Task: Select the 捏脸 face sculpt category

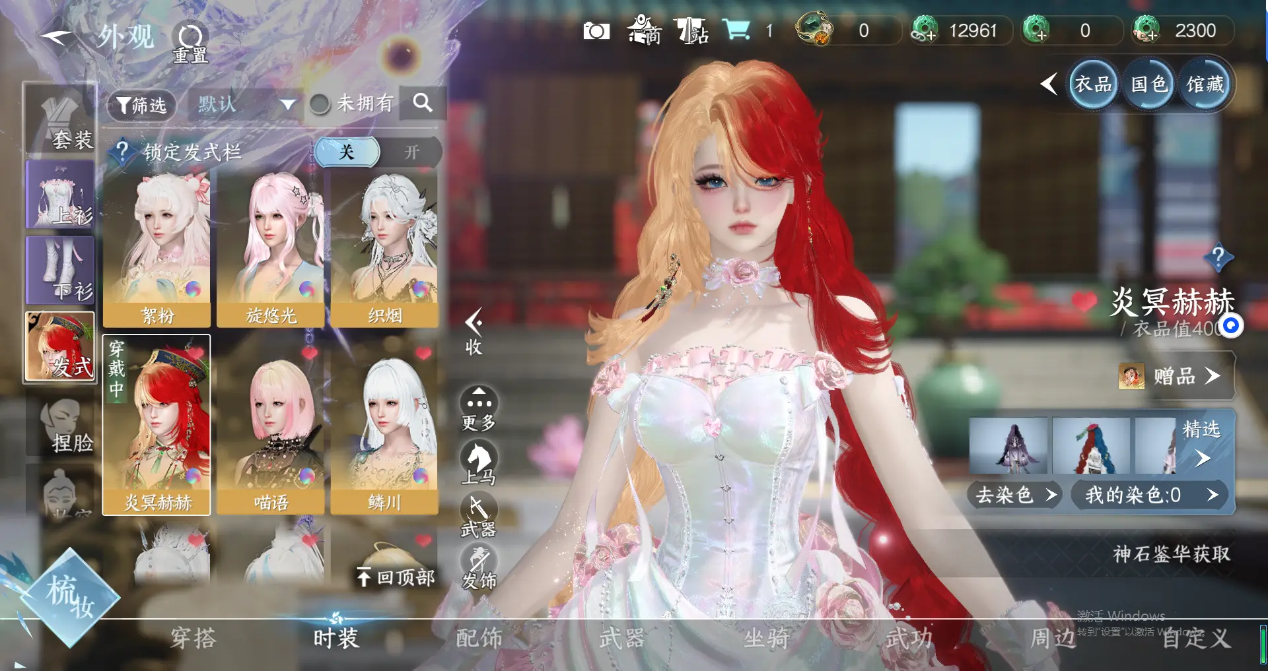Action: pos(61,426)
